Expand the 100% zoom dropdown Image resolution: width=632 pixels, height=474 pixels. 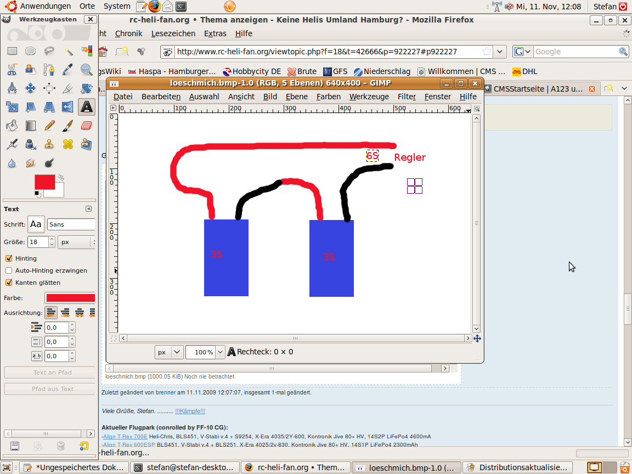(220, 352)
